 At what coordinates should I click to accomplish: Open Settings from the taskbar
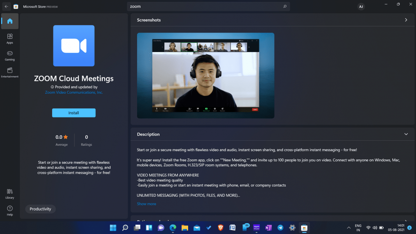coord(292,228)
